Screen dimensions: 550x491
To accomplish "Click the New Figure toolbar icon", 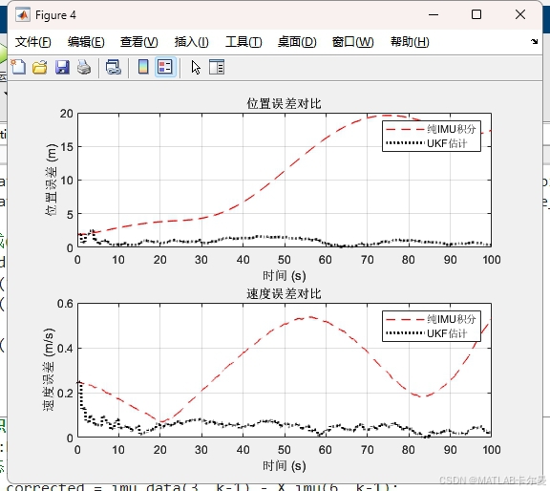I will (x=18, y=67).
